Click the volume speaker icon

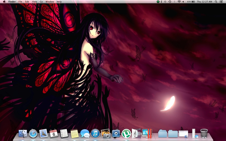(183, 2)
